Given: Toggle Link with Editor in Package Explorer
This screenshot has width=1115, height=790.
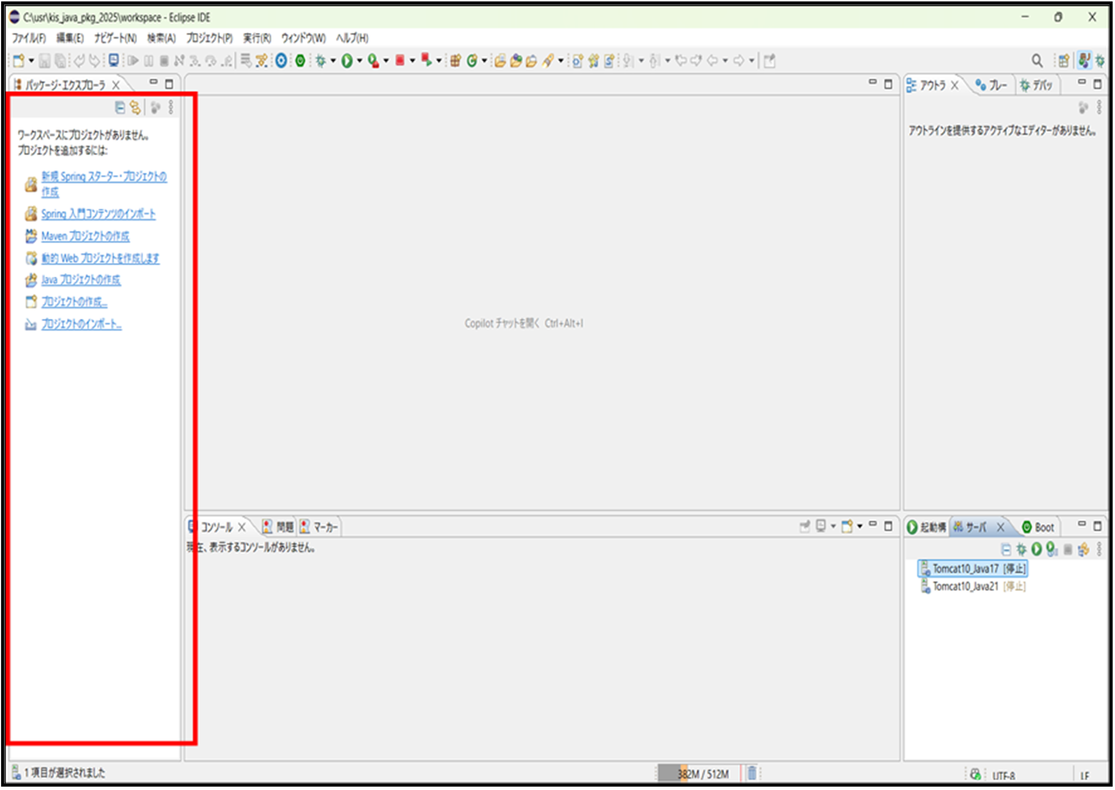Looking at the screenshot, I should [135, 108].
